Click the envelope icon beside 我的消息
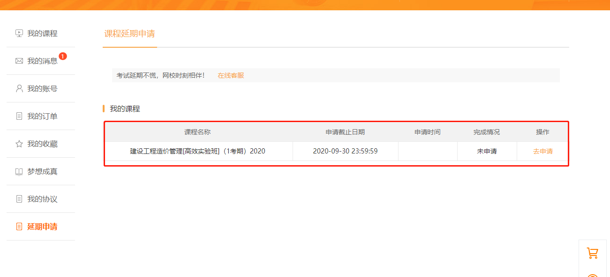The height and width of the screenshot is (277, 610). click(x=19, y=61)
